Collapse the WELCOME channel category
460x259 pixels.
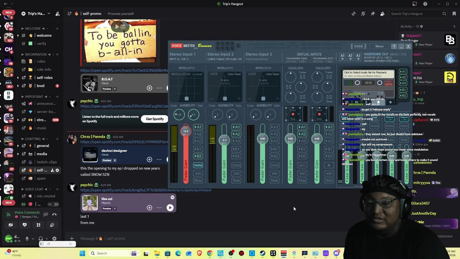pos(35,29)
